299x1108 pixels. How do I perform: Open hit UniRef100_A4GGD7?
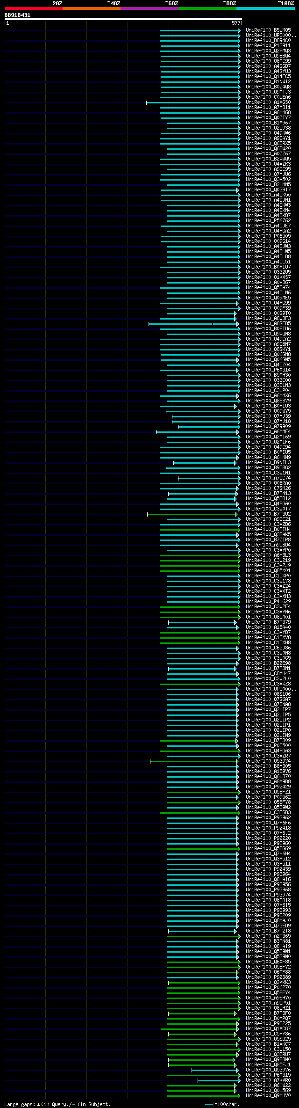click(268, 66)
